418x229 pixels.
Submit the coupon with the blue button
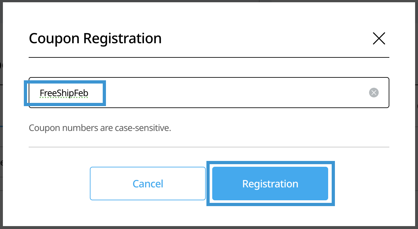[x=270, y=184]
